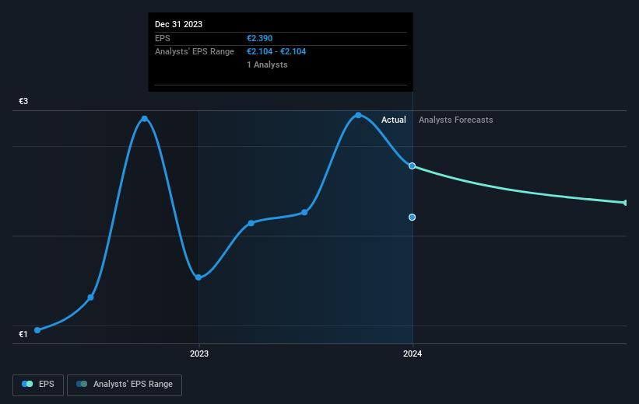Select the late-2023 EPS peak data point
The height and width of the screenshot is (404, 639).
pyautogui.click(x=358, y=115)
